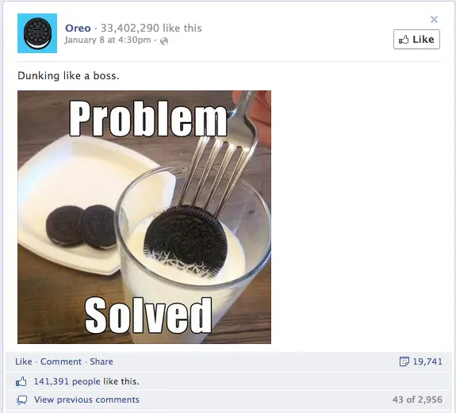This screenshot has height=413, width=456.
Task: Click thumbs-up icon next to 141,391 people
Action: tap(21, 381)
